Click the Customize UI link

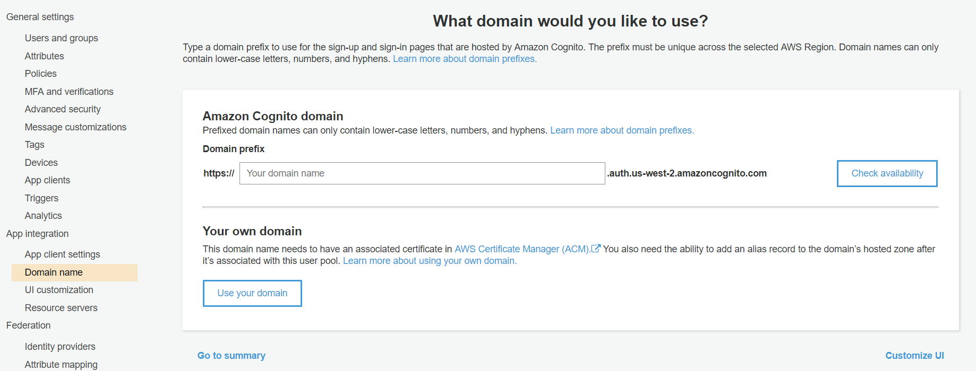point(914,356)
